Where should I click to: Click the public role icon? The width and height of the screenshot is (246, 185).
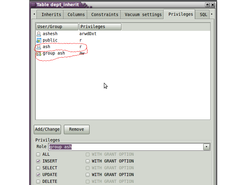tap(39, 40)
